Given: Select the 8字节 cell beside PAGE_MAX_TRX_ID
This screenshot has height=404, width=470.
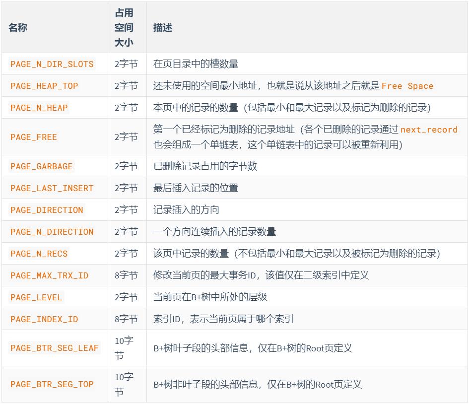Looking at the screenshot, I should point(123,275).
